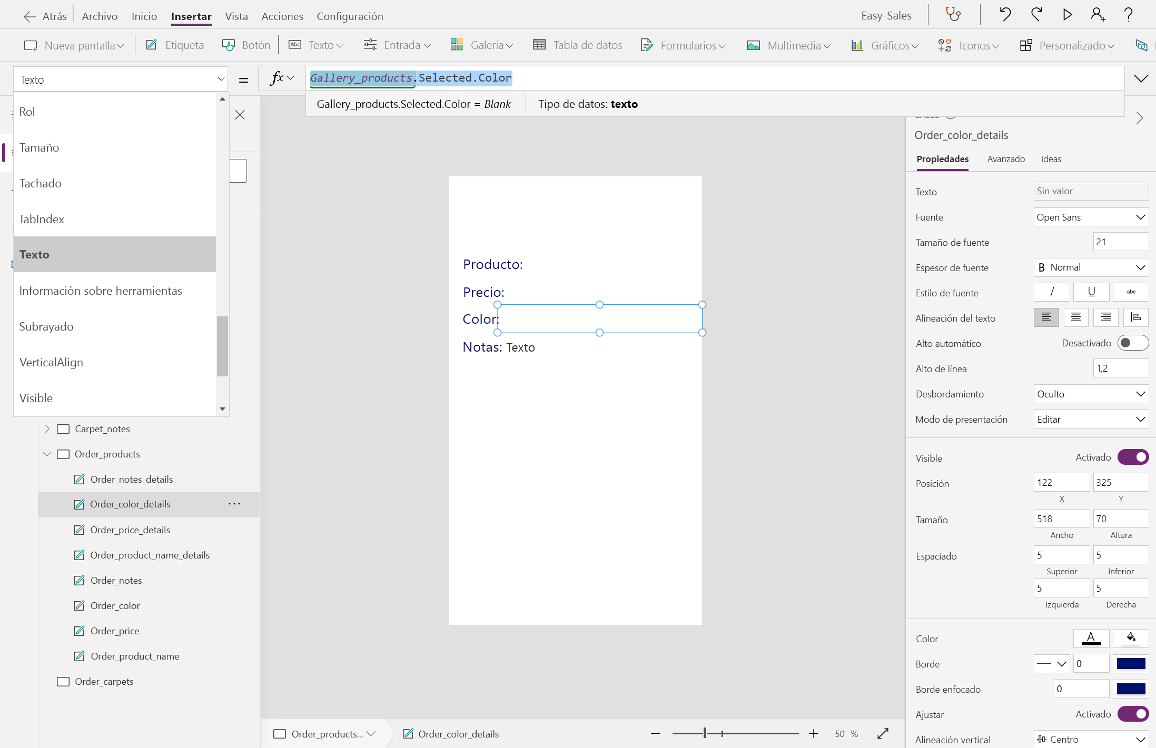Open the App checker stethoscope icon
1156x748 pixels.
pyautogui.click(x=953, y=14)
